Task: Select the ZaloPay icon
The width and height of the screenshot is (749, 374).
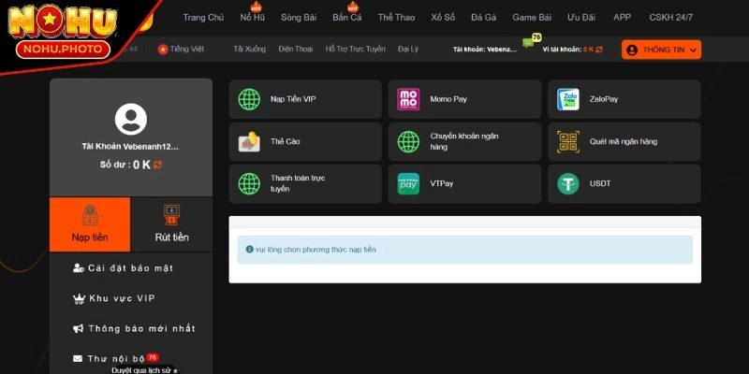Action: 568,99
